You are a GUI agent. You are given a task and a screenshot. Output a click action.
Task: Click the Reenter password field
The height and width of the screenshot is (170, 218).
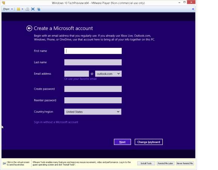93,100
